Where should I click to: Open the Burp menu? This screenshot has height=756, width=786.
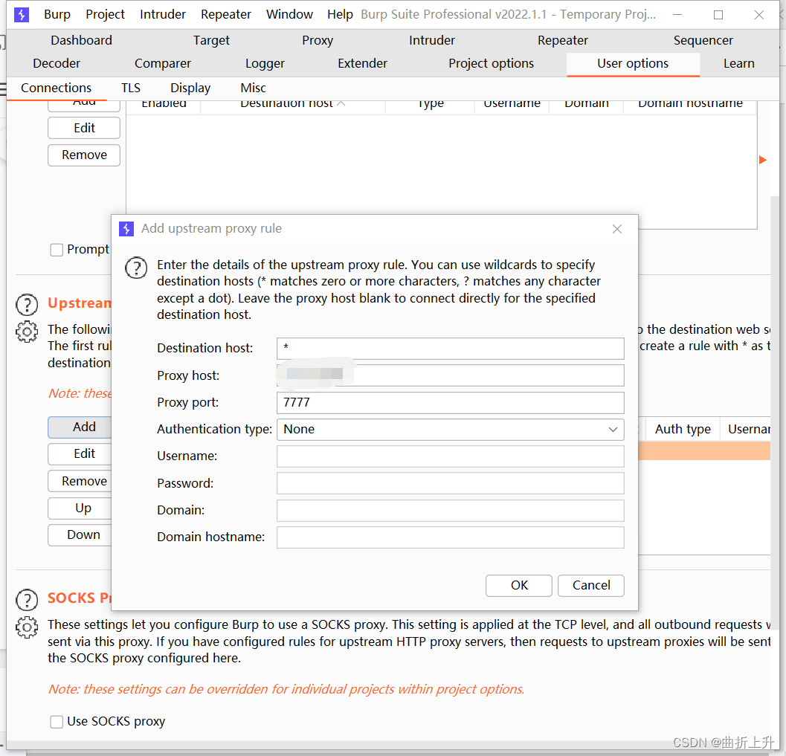pyautogui.click(x=57, y=15)
